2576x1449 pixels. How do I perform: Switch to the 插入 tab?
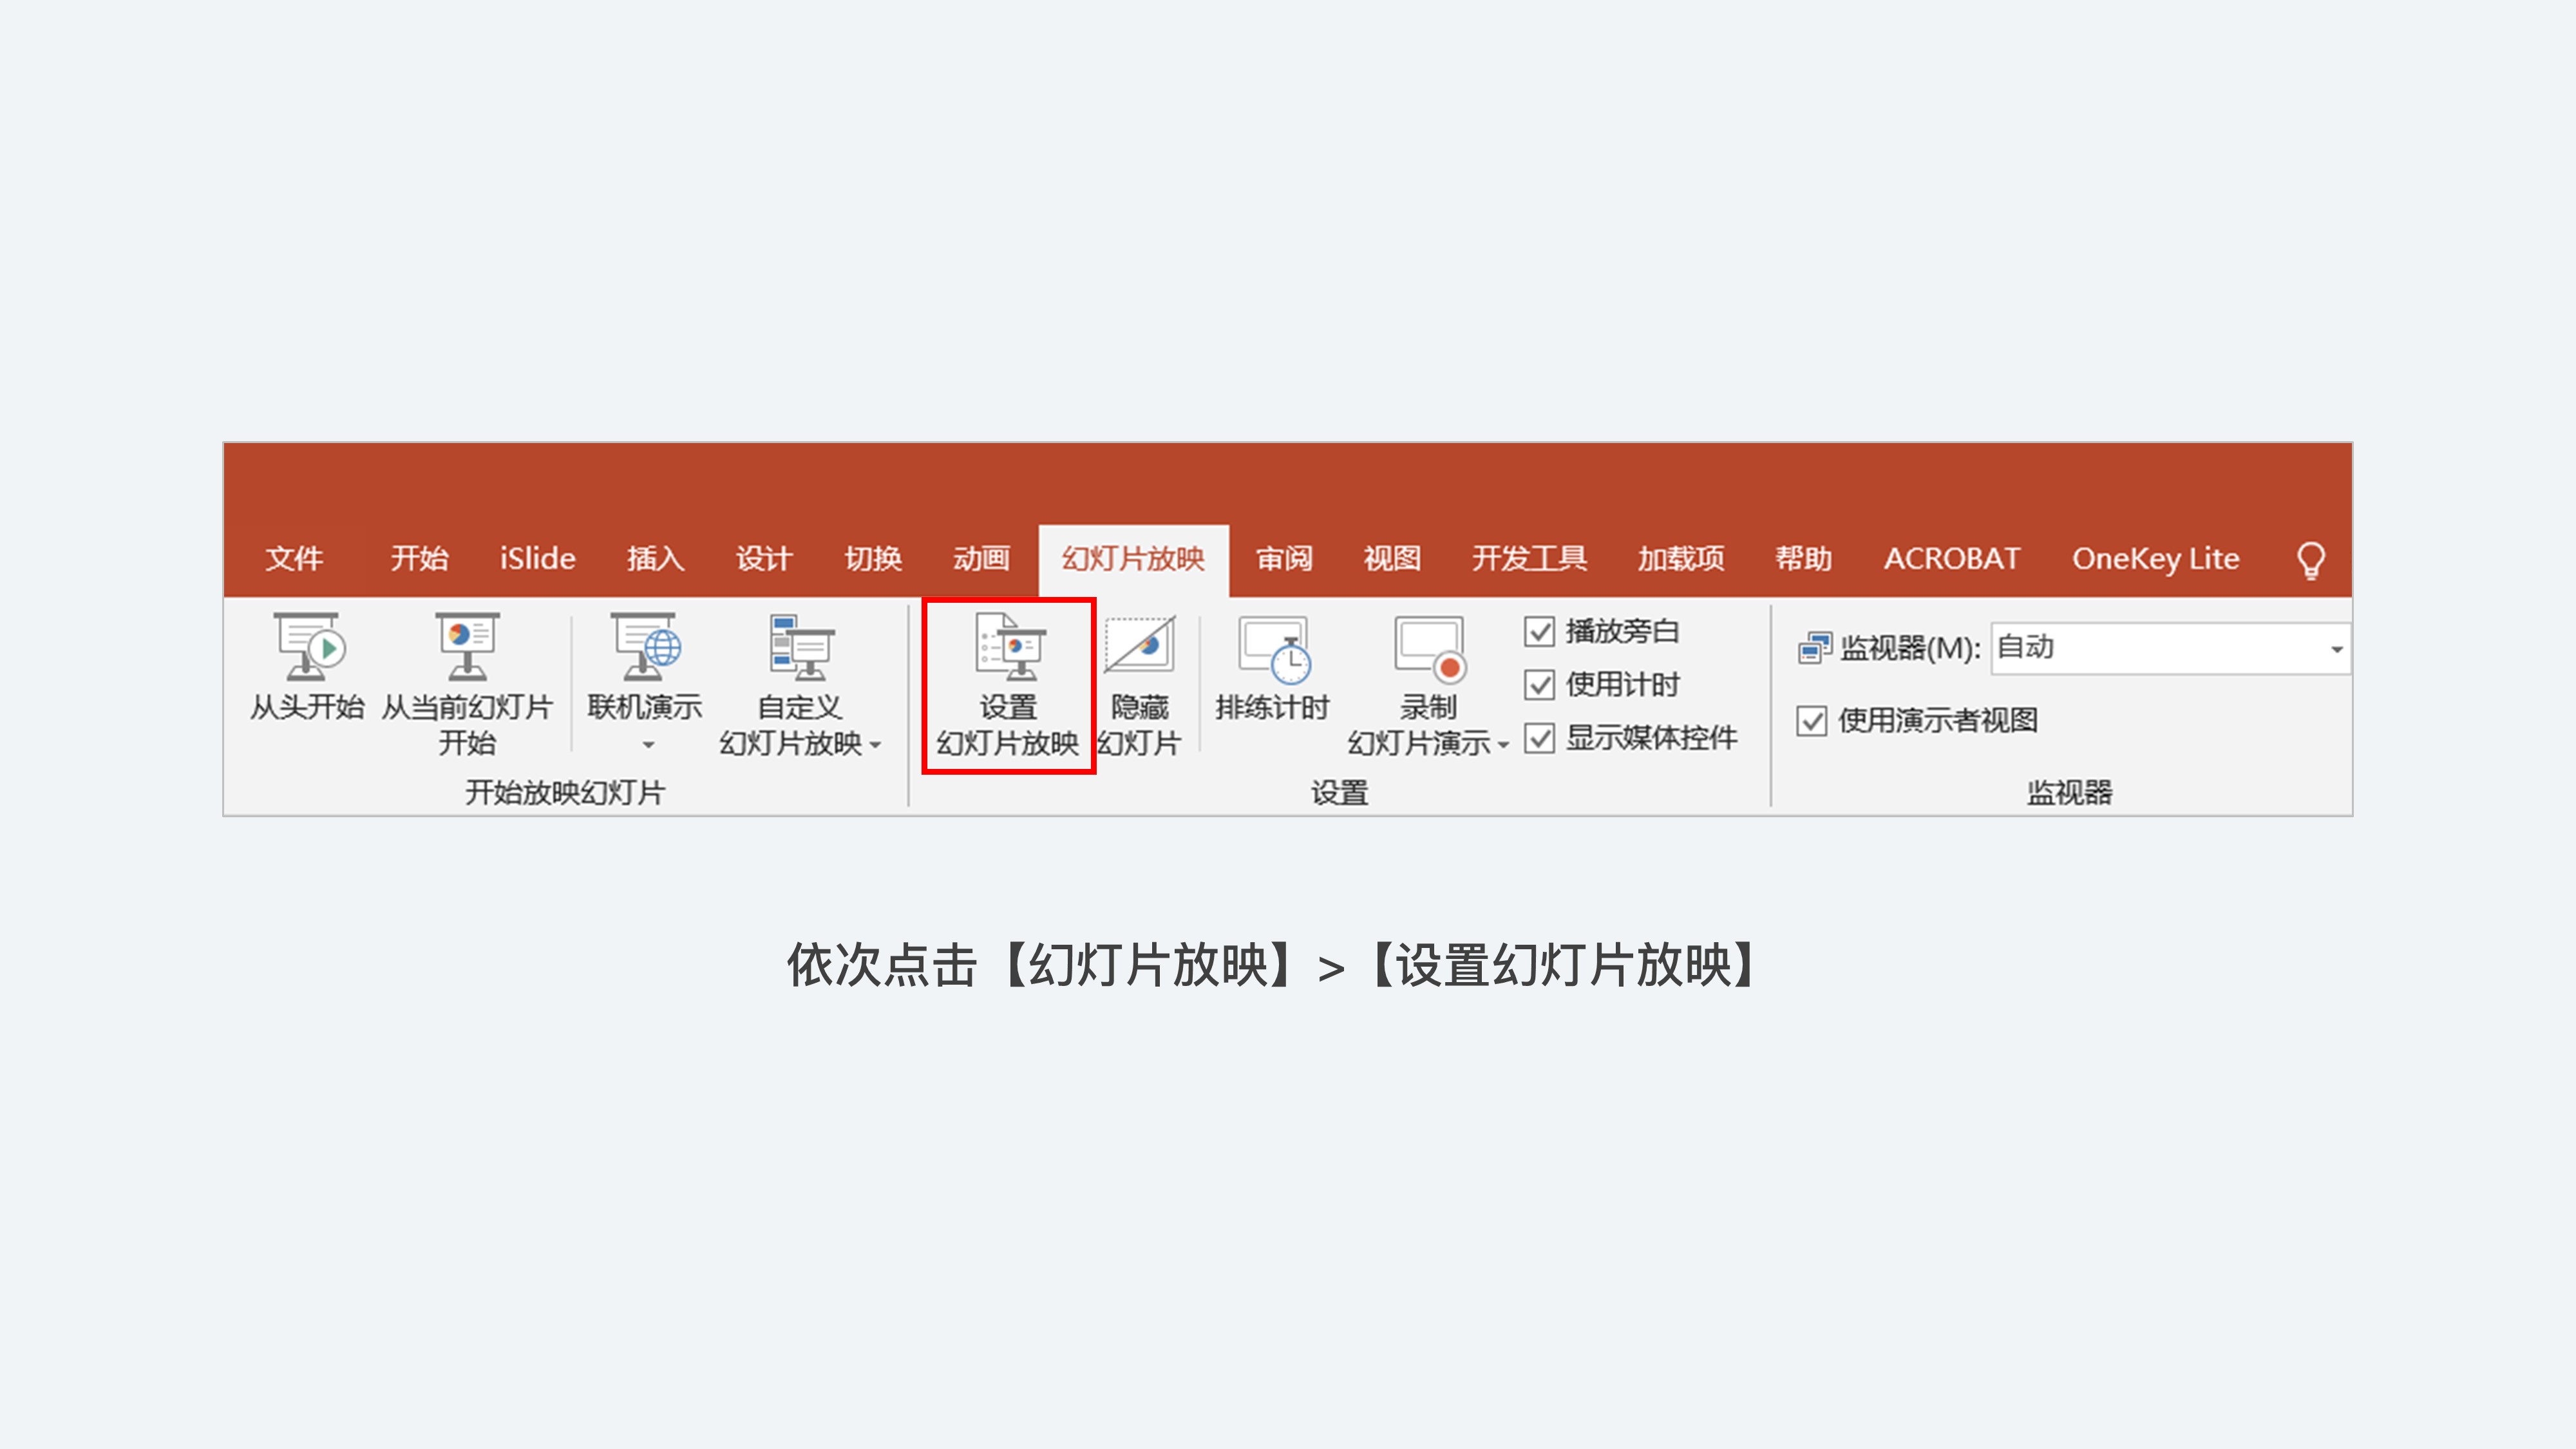tap(655, 558)
